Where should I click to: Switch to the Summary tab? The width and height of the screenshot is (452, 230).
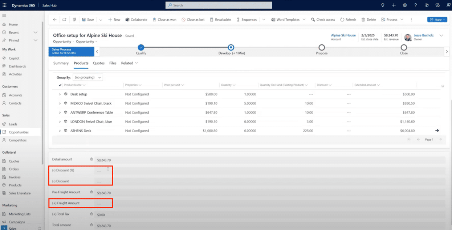pyautogui.click(x=61, y=63)
